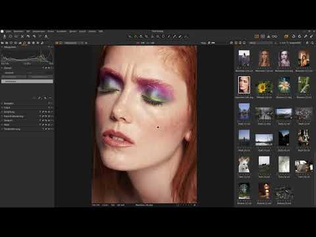Select the crowd photo thumbnail
Viewport: 316px width, 237px height.
(x=303, y=114)
